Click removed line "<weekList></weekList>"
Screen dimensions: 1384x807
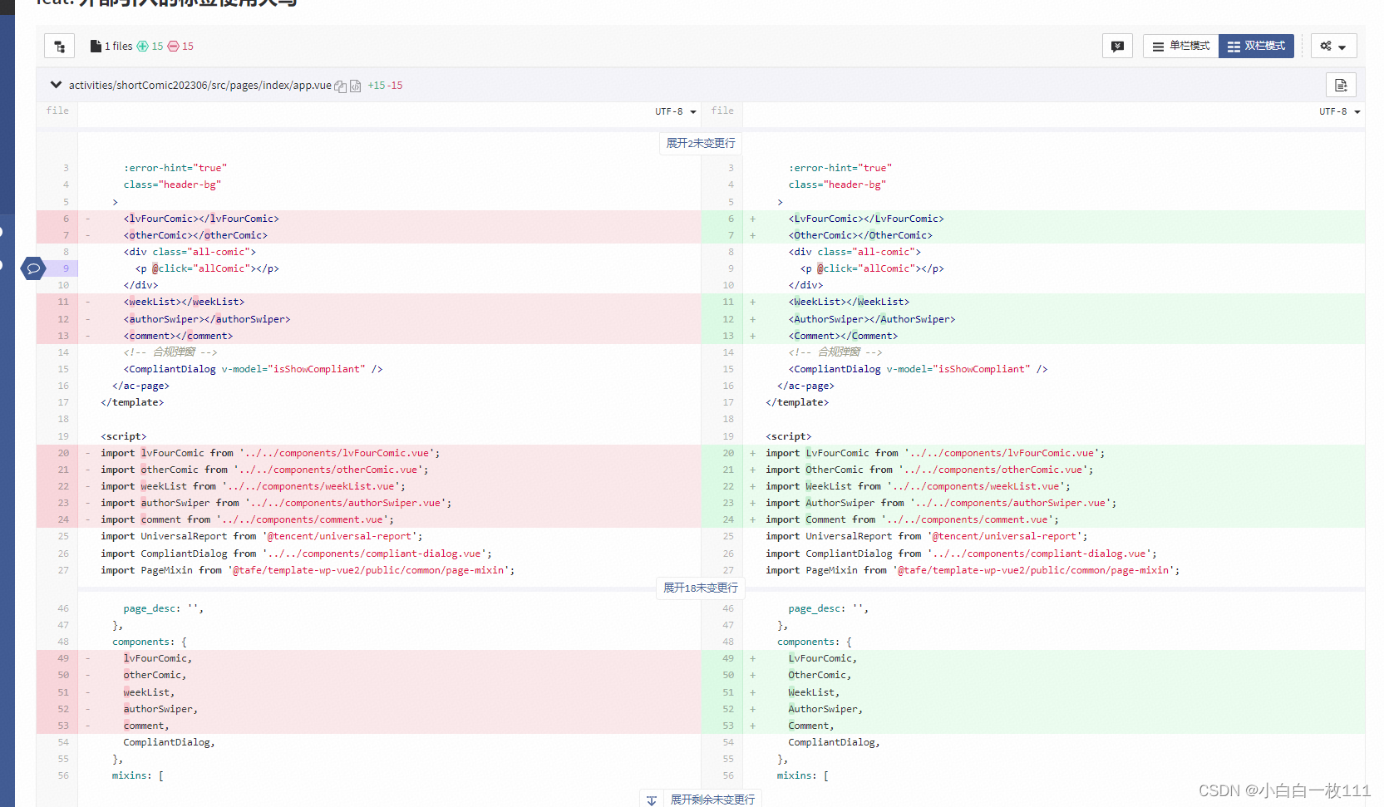[x=184, y=302]
